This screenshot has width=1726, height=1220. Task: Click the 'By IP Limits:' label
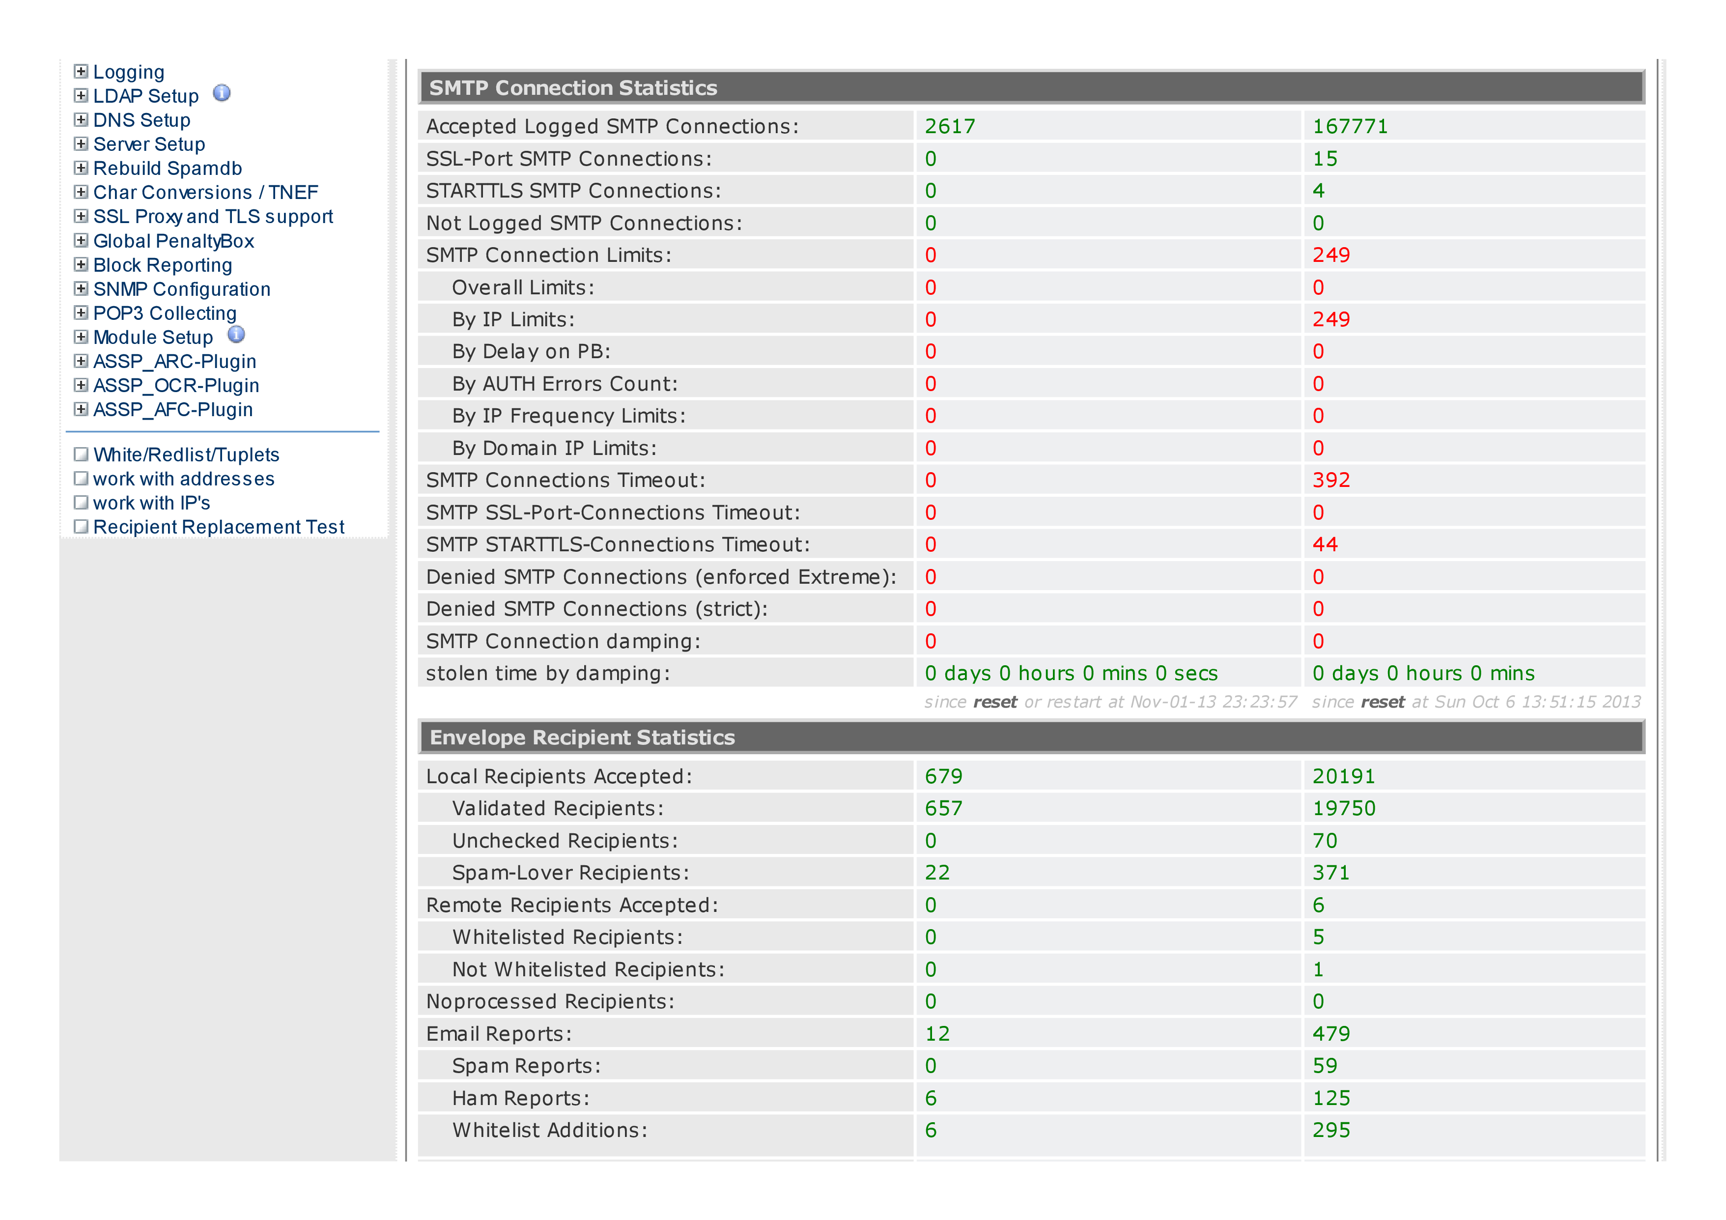click(x=513, y=319)
